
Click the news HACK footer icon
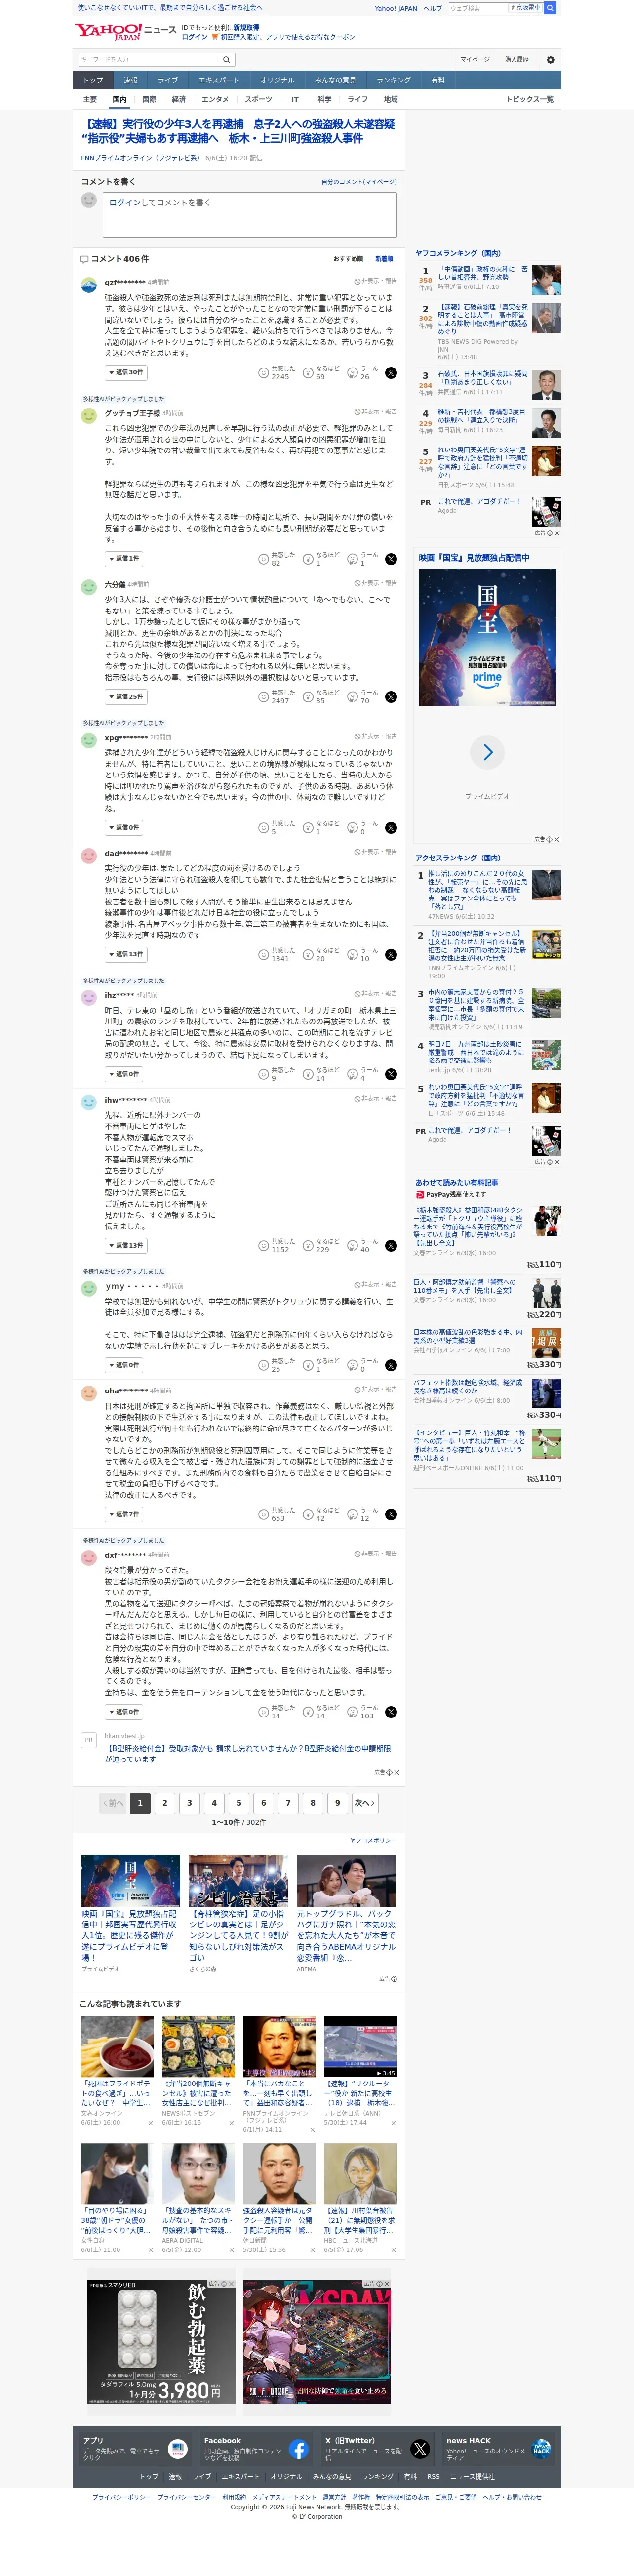541,2449
